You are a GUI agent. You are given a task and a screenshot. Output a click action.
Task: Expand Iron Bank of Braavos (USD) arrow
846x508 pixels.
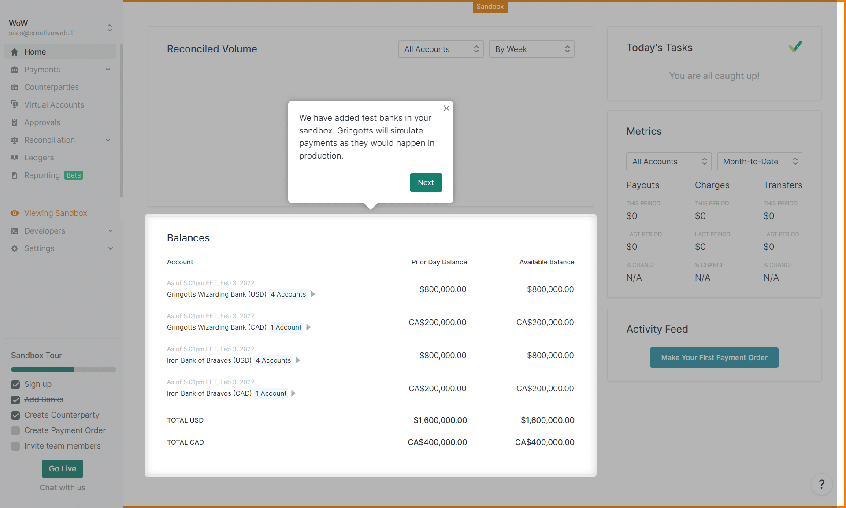coord(298,360)
